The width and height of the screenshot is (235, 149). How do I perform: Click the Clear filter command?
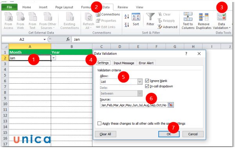[164, 14]
